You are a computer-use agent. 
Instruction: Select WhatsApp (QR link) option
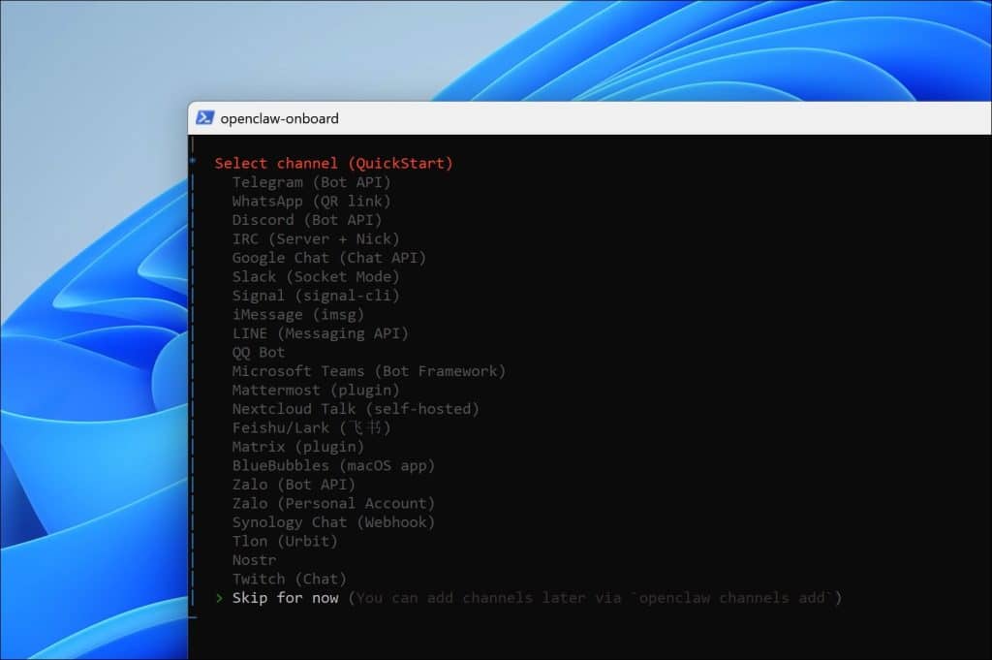(x=311, y=202)
